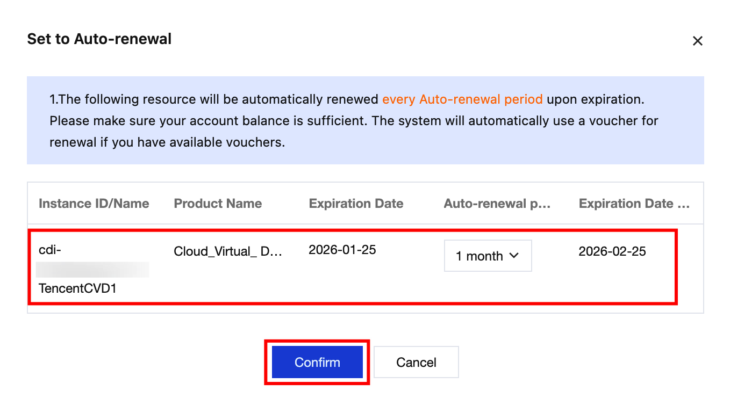Click the last truncated Expiration Date column header
The width and height of the screenshot is (730, 405).
click(x=634, y=204)
